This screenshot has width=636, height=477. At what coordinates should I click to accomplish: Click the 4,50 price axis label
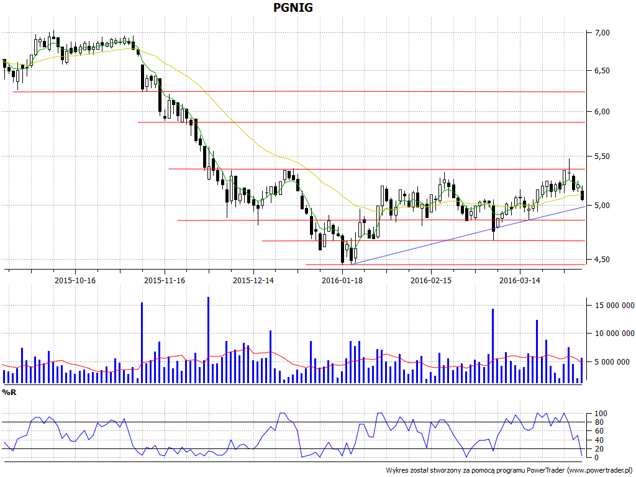(602, 260)
